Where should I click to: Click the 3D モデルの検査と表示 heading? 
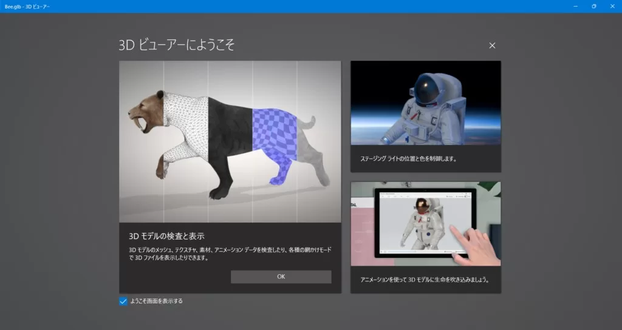click(x=171, y=235)
